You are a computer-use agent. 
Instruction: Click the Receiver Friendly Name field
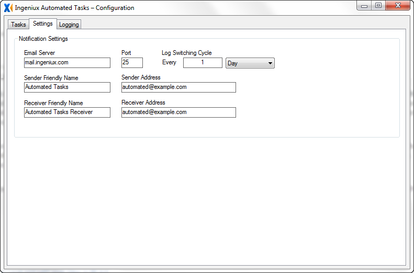tap(67, 112)
